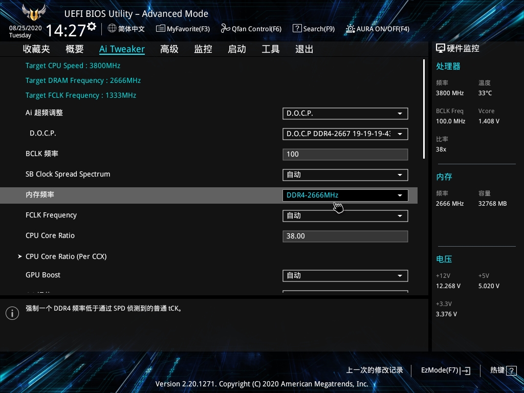Open the 监控 tab
524x393 pixels.
coord(203,49)
